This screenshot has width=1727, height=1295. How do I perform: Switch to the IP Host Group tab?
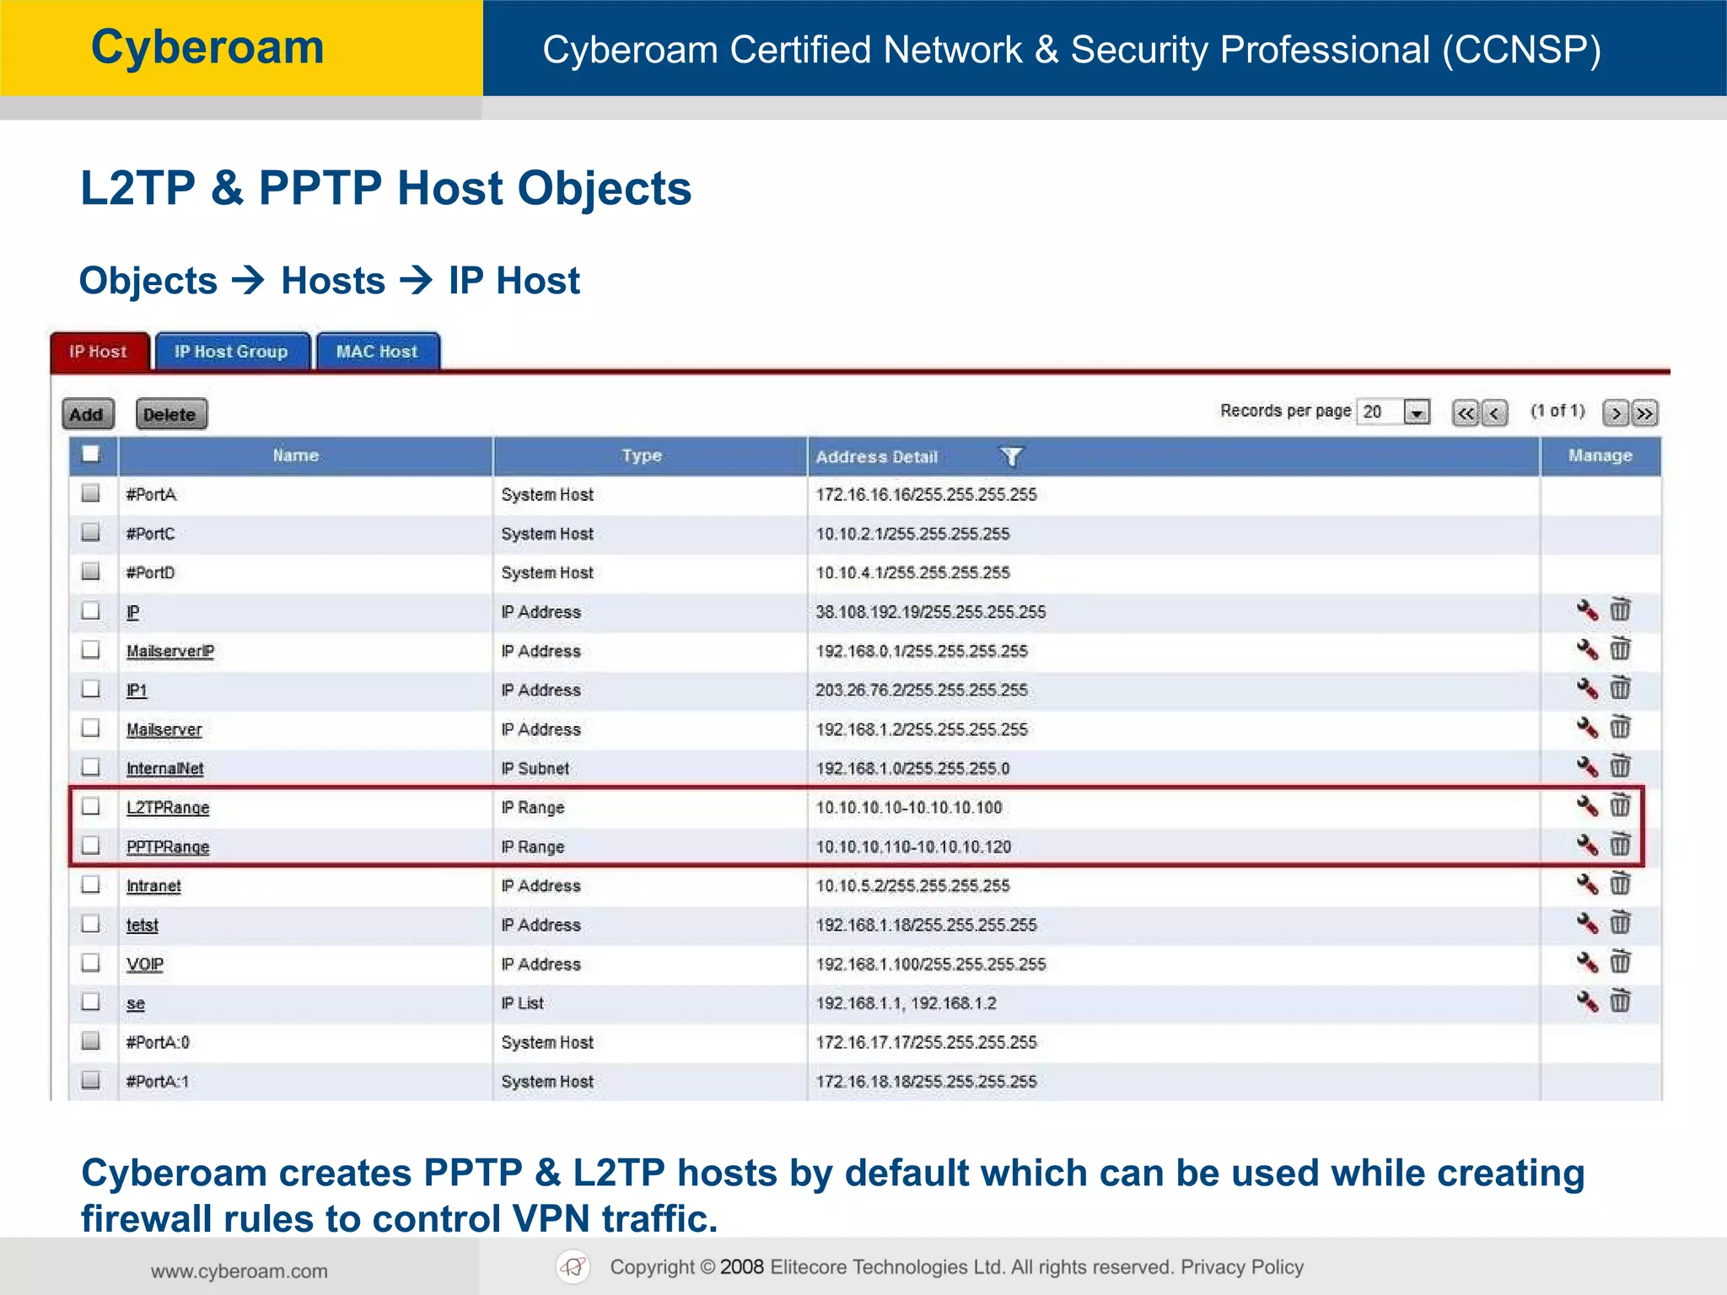231,352
